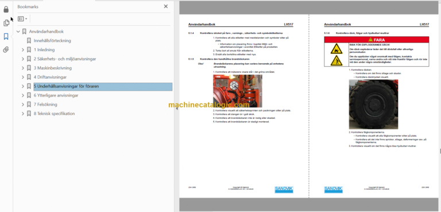Jump to 3 Maskinbeskrivning bookmark
The width and height of the screenshot is (441, 212).
pyautogui.click(x=53, y=68)
